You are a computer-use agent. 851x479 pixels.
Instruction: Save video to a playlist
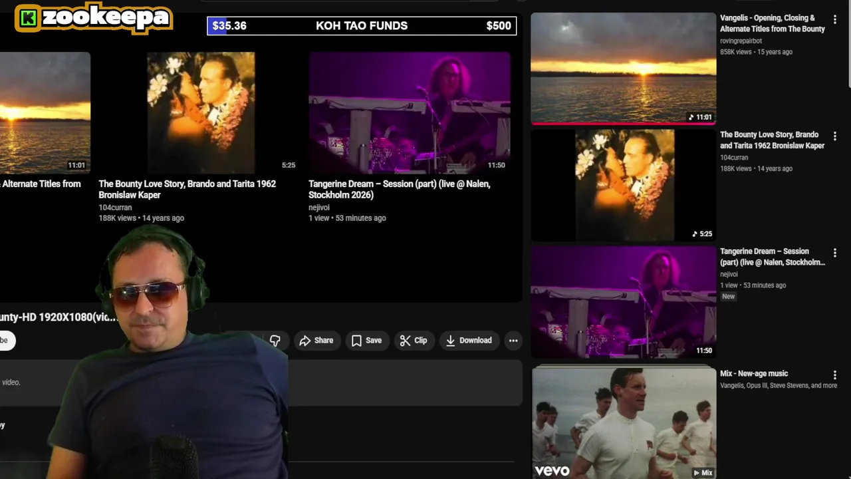[x=366, y=341]
